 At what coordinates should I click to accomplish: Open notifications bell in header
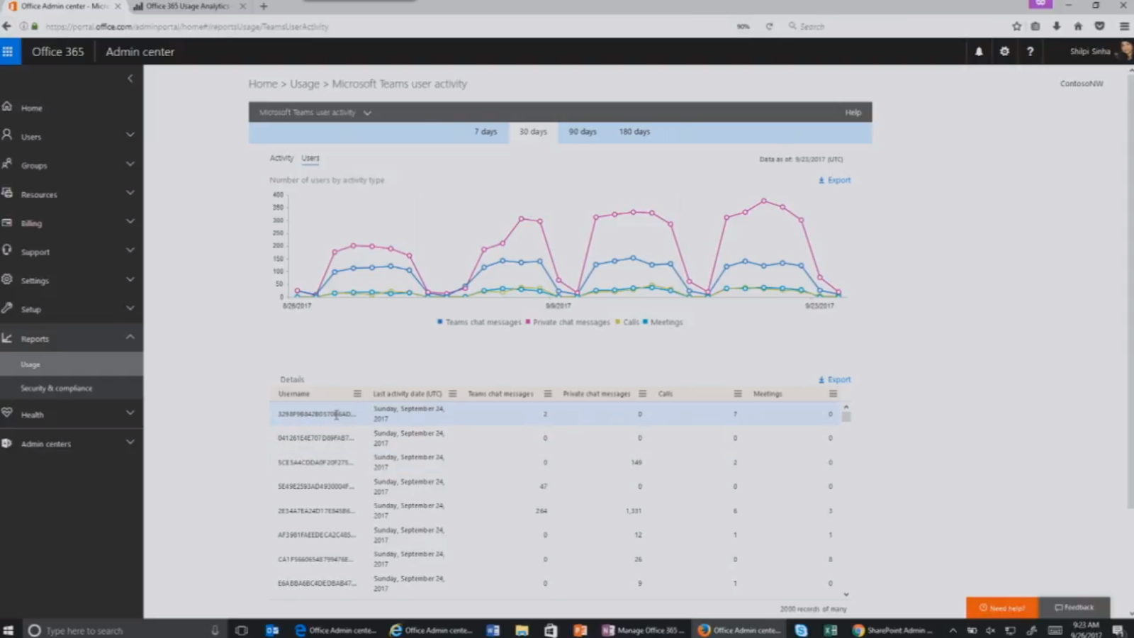979,52
